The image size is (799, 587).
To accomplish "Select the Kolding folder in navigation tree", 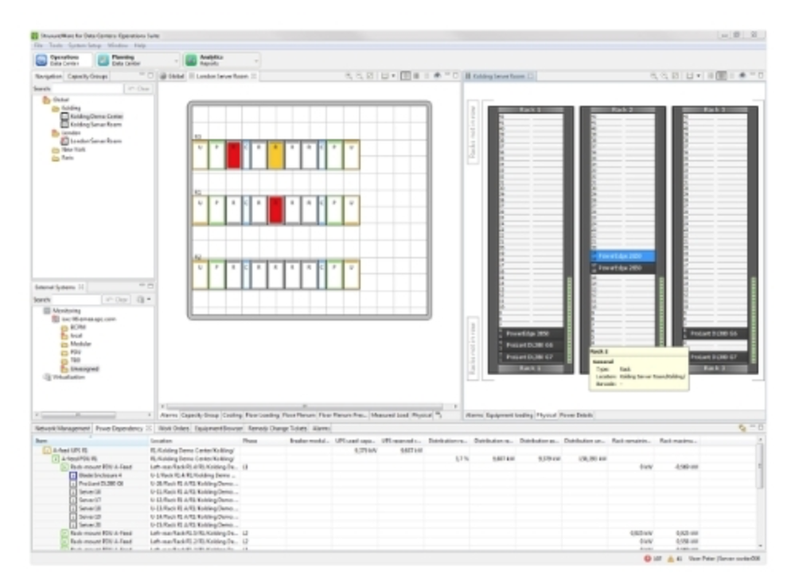I will [66, 108].
